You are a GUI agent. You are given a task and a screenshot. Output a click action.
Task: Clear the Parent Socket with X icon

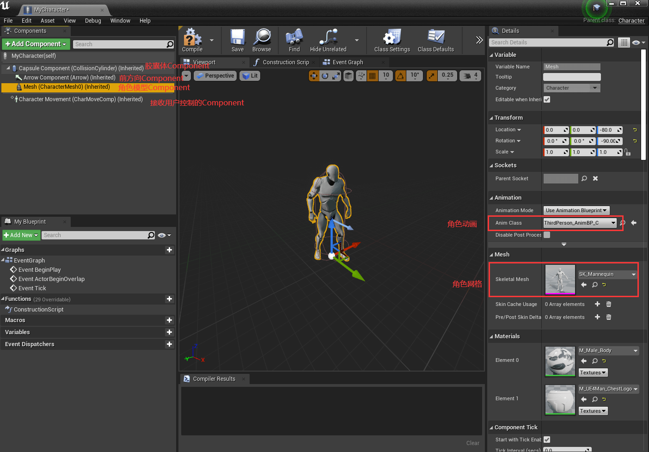point(595,178)
